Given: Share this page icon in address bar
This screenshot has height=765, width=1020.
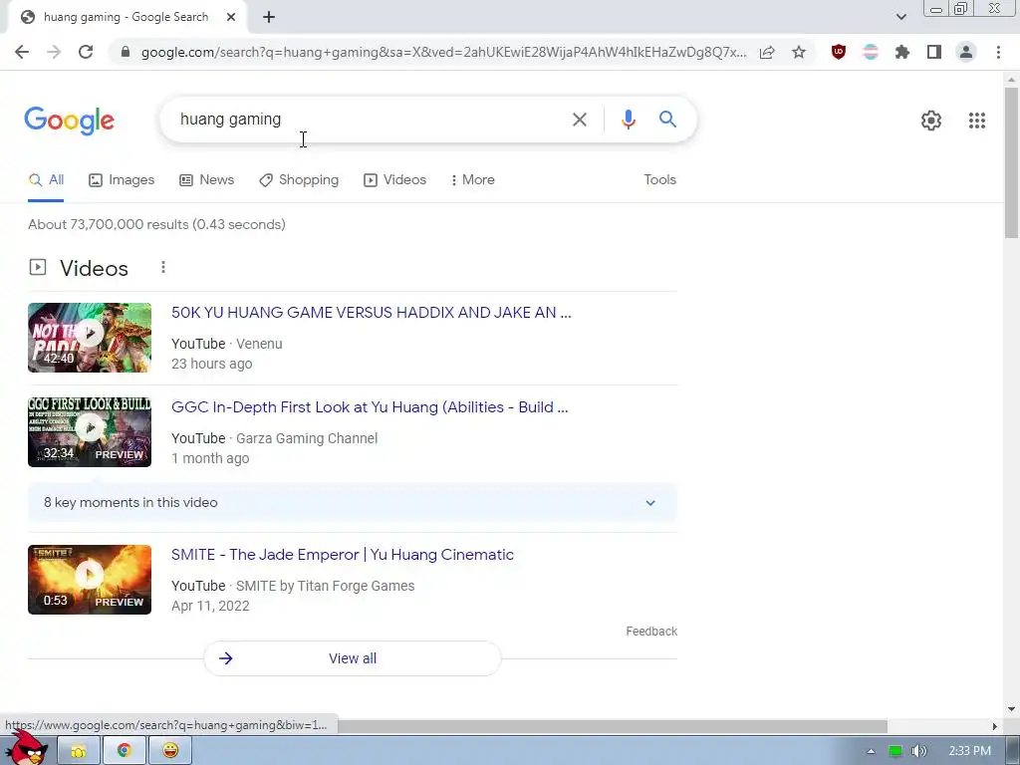Looking at the screenshot, I should point(767,52).
